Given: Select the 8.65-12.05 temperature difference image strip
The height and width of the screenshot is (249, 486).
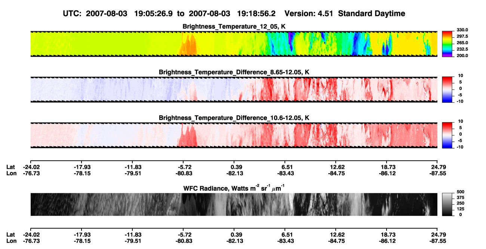Looking at the screenshot, I should click(234, 89).
